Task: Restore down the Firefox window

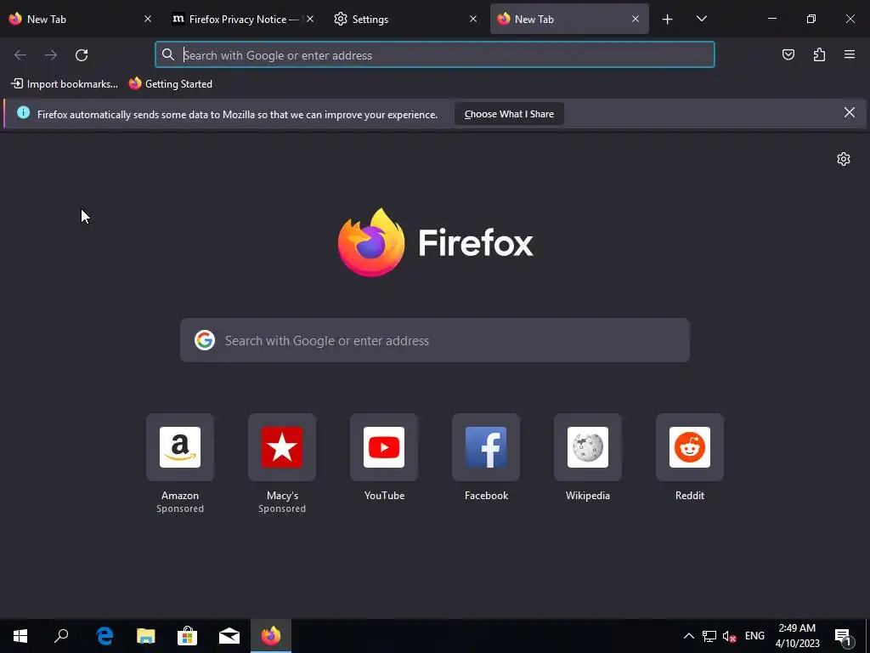Action: [811, 19]
